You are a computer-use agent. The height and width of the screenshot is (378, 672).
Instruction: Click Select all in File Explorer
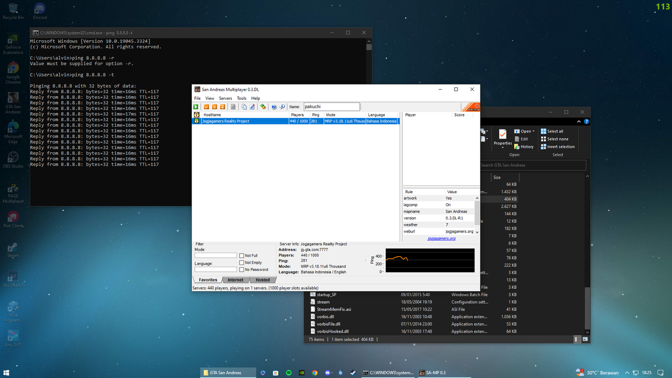pyautogui.click(x=551, y=131)
